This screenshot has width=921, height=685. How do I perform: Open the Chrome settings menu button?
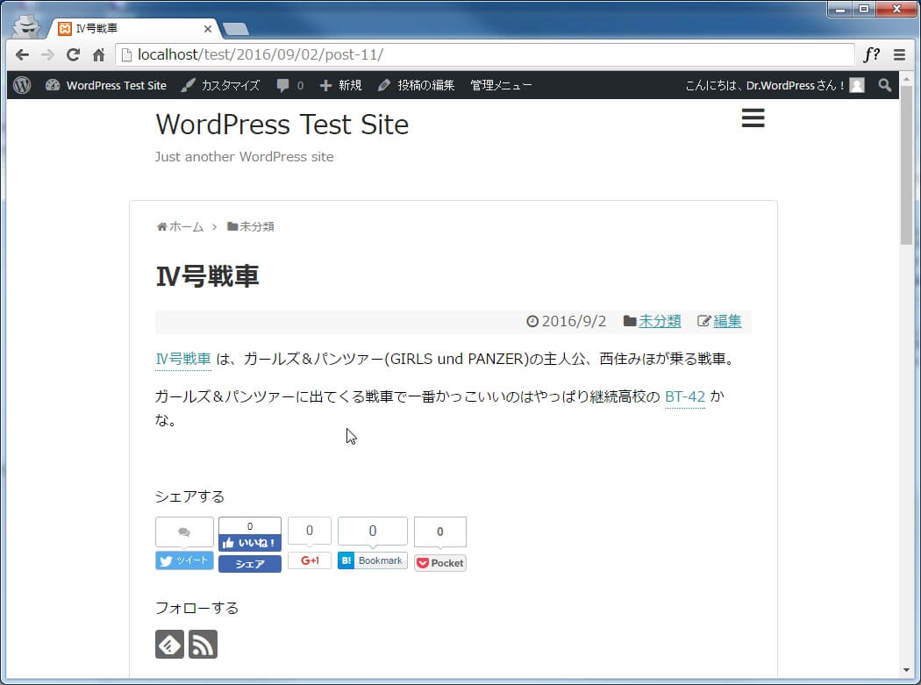click(899, 54)
